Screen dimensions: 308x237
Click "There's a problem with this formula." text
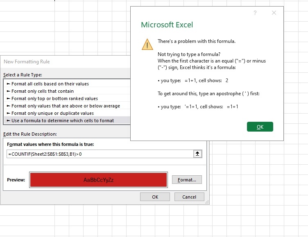tap(197, 41)
